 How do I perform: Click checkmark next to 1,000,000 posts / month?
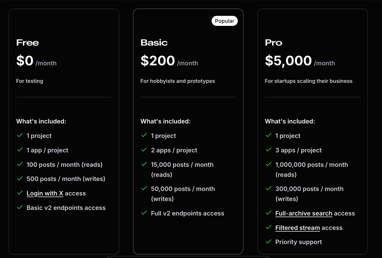pyautogui.click(x=268, y=164)
